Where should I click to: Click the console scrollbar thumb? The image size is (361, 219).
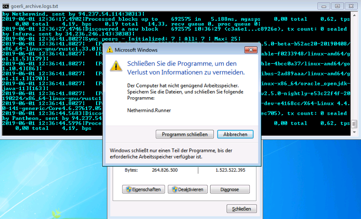click(x=354, y=124)
